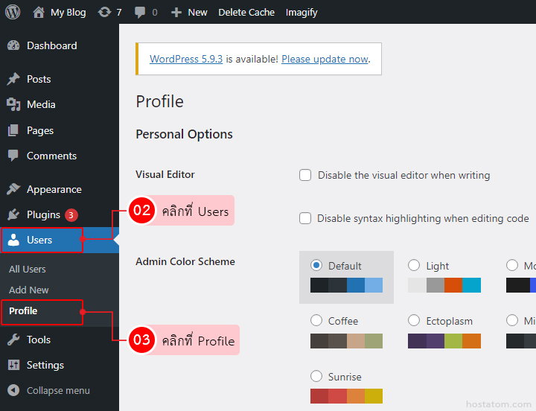Enable Disable the visual editor checkbox
The width and height of the screenshot is (536, 411).
[305, 175]
